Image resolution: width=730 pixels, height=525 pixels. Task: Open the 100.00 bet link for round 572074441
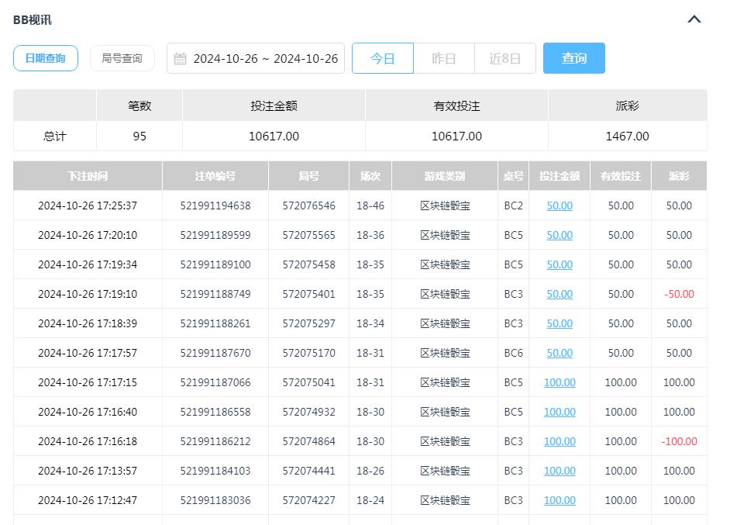click(560, 471)
